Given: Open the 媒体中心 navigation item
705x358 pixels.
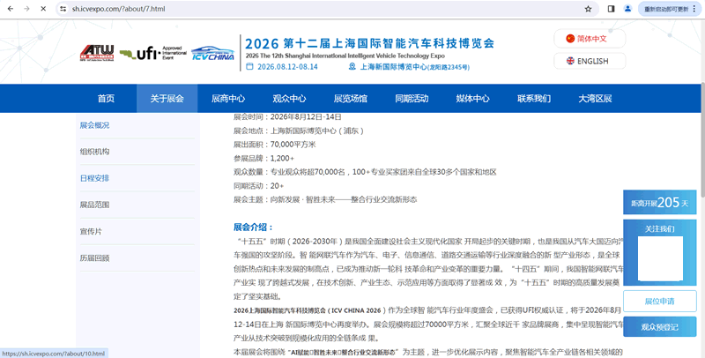Looking at the screenshot, I should (x=472, y=99).
